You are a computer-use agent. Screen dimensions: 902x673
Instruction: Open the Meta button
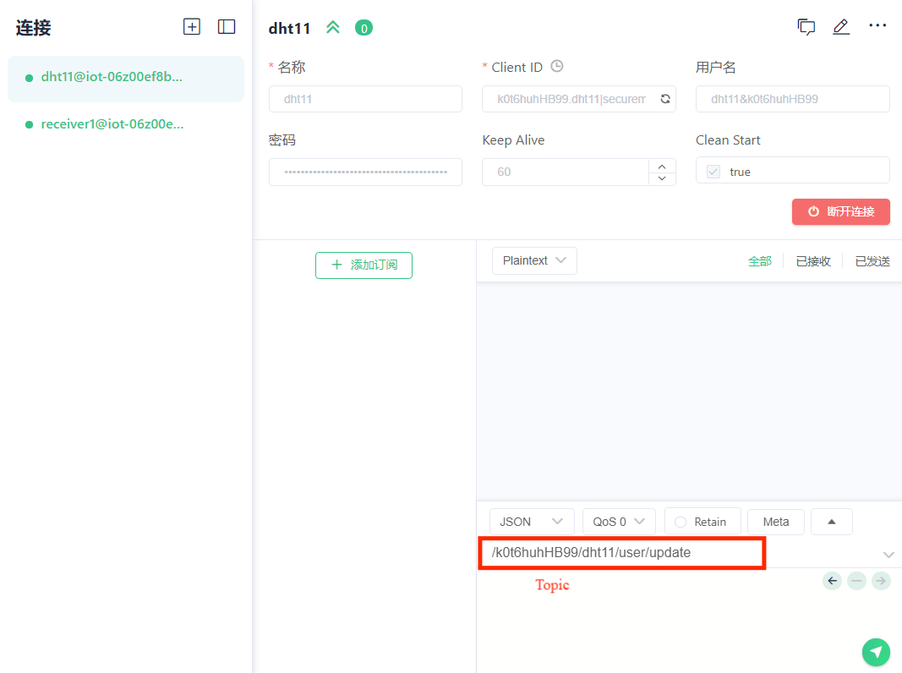tap(775, 522)
